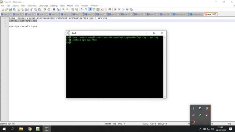Click the New file toolbar icon
Image resolution: width=235 pixels, height=132 pixels.
coord(3,10)
